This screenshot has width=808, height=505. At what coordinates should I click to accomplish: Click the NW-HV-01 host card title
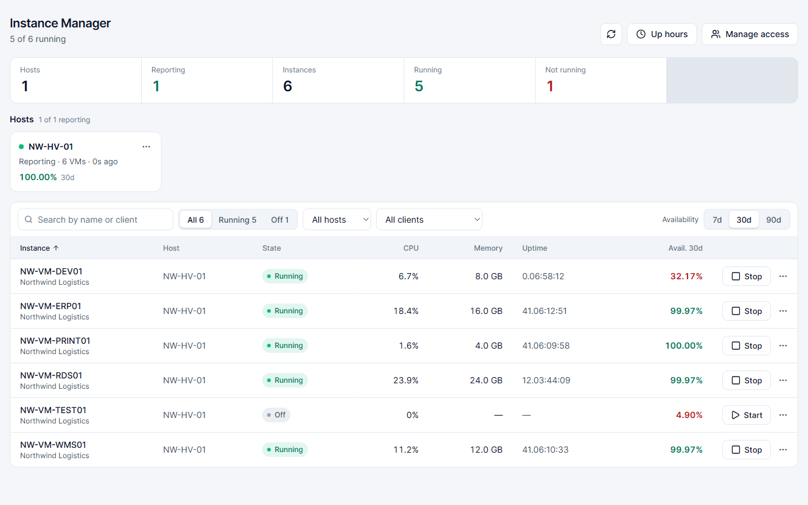coord(51,147)
